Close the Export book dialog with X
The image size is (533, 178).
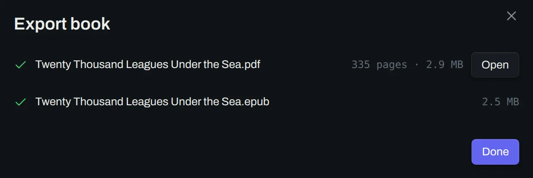(x=511, y=16)
